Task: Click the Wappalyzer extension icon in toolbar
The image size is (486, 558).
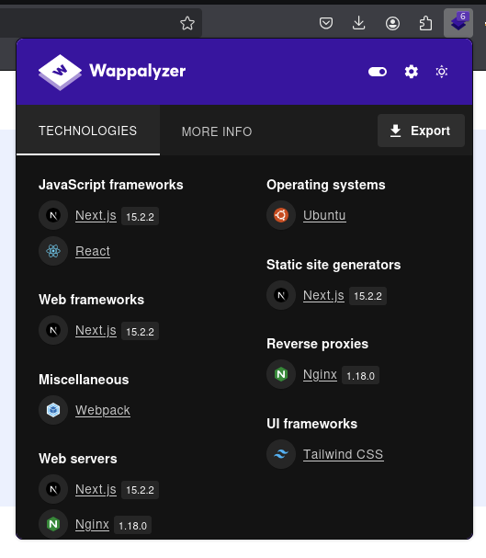Action: pyautogui.click(x=458, y=23)
